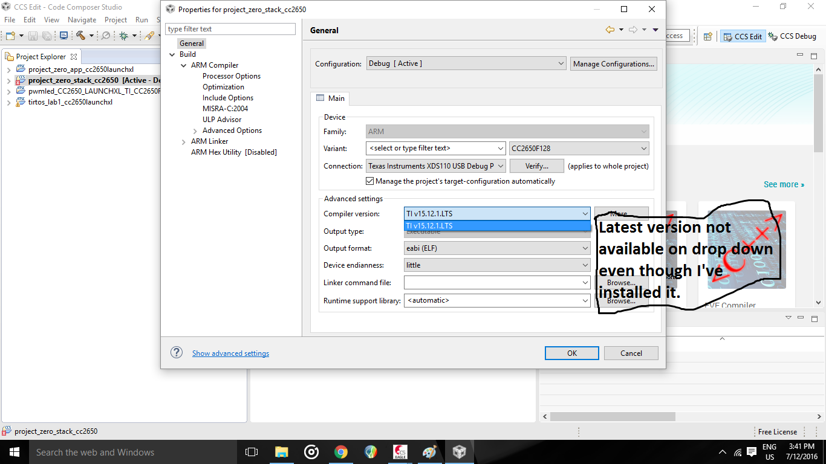Toggle Manage target-configuration automatically checkbox

[x=370, y=181]
